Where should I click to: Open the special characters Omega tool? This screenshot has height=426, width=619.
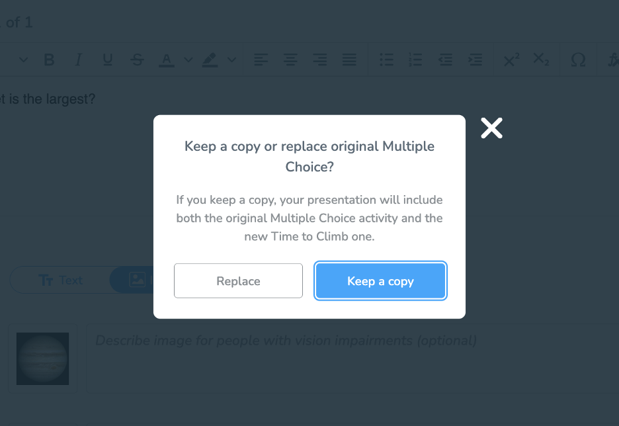578,60
